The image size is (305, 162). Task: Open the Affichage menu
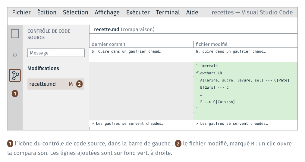pos(107,12)
